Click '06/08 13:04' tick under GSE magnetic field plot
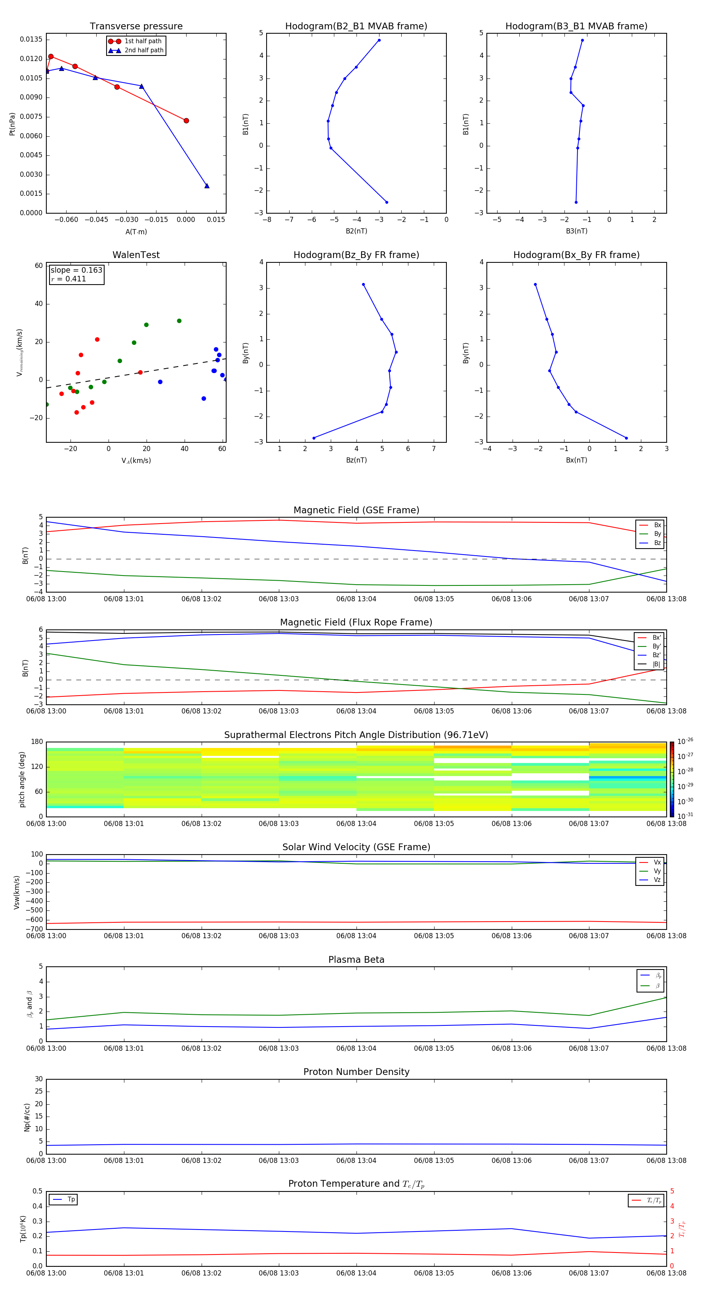 click(356, 599)
